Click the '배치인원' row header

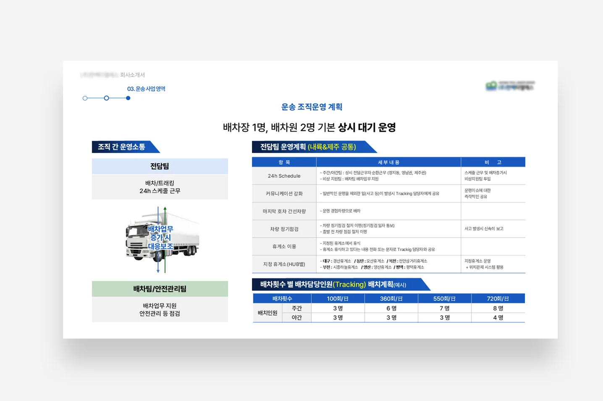point(267,313)
